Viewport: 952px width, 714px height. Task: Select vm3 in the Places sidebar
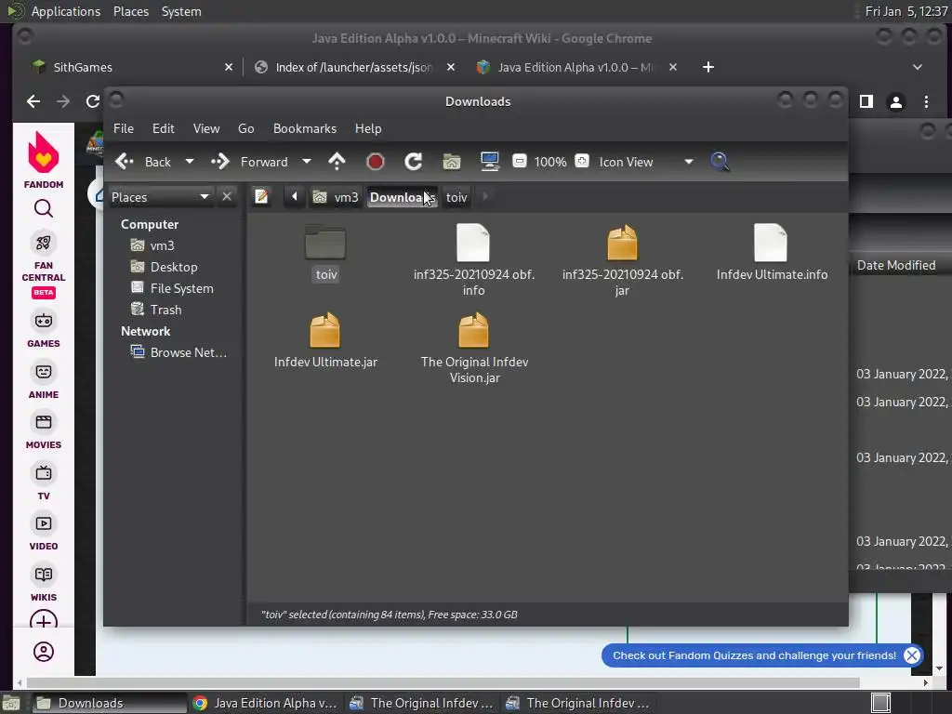[x=153, y=245]
